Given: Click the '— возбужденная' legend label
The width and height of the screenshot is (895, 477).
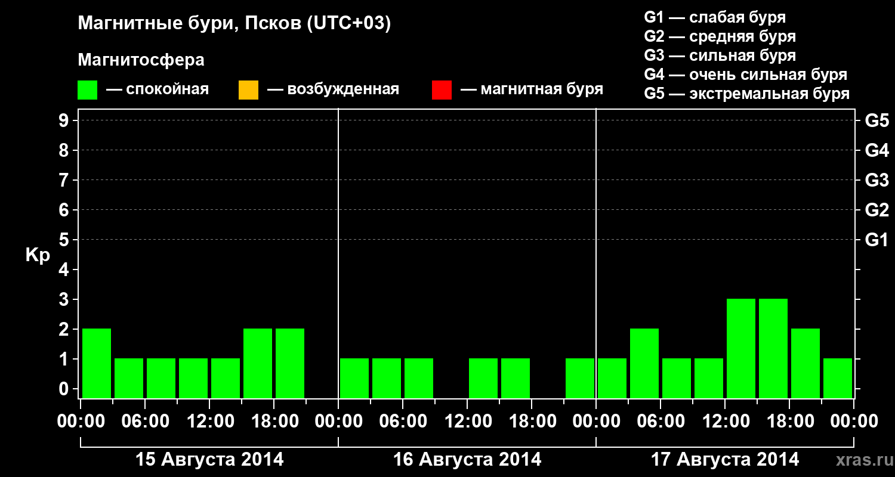Looking at the screenshot, I should [x=333, y=90].
